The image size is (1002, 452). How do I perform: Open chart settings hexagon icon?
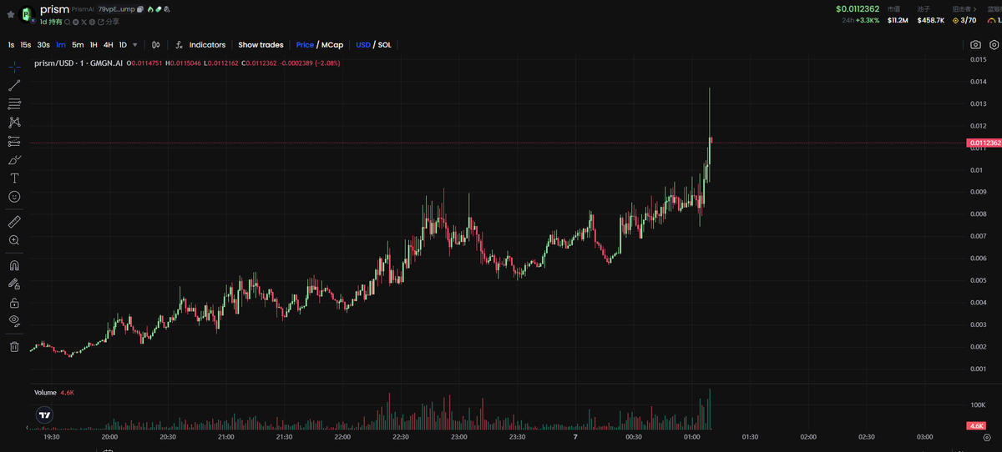pyautogui.click(x=994, y=45)
